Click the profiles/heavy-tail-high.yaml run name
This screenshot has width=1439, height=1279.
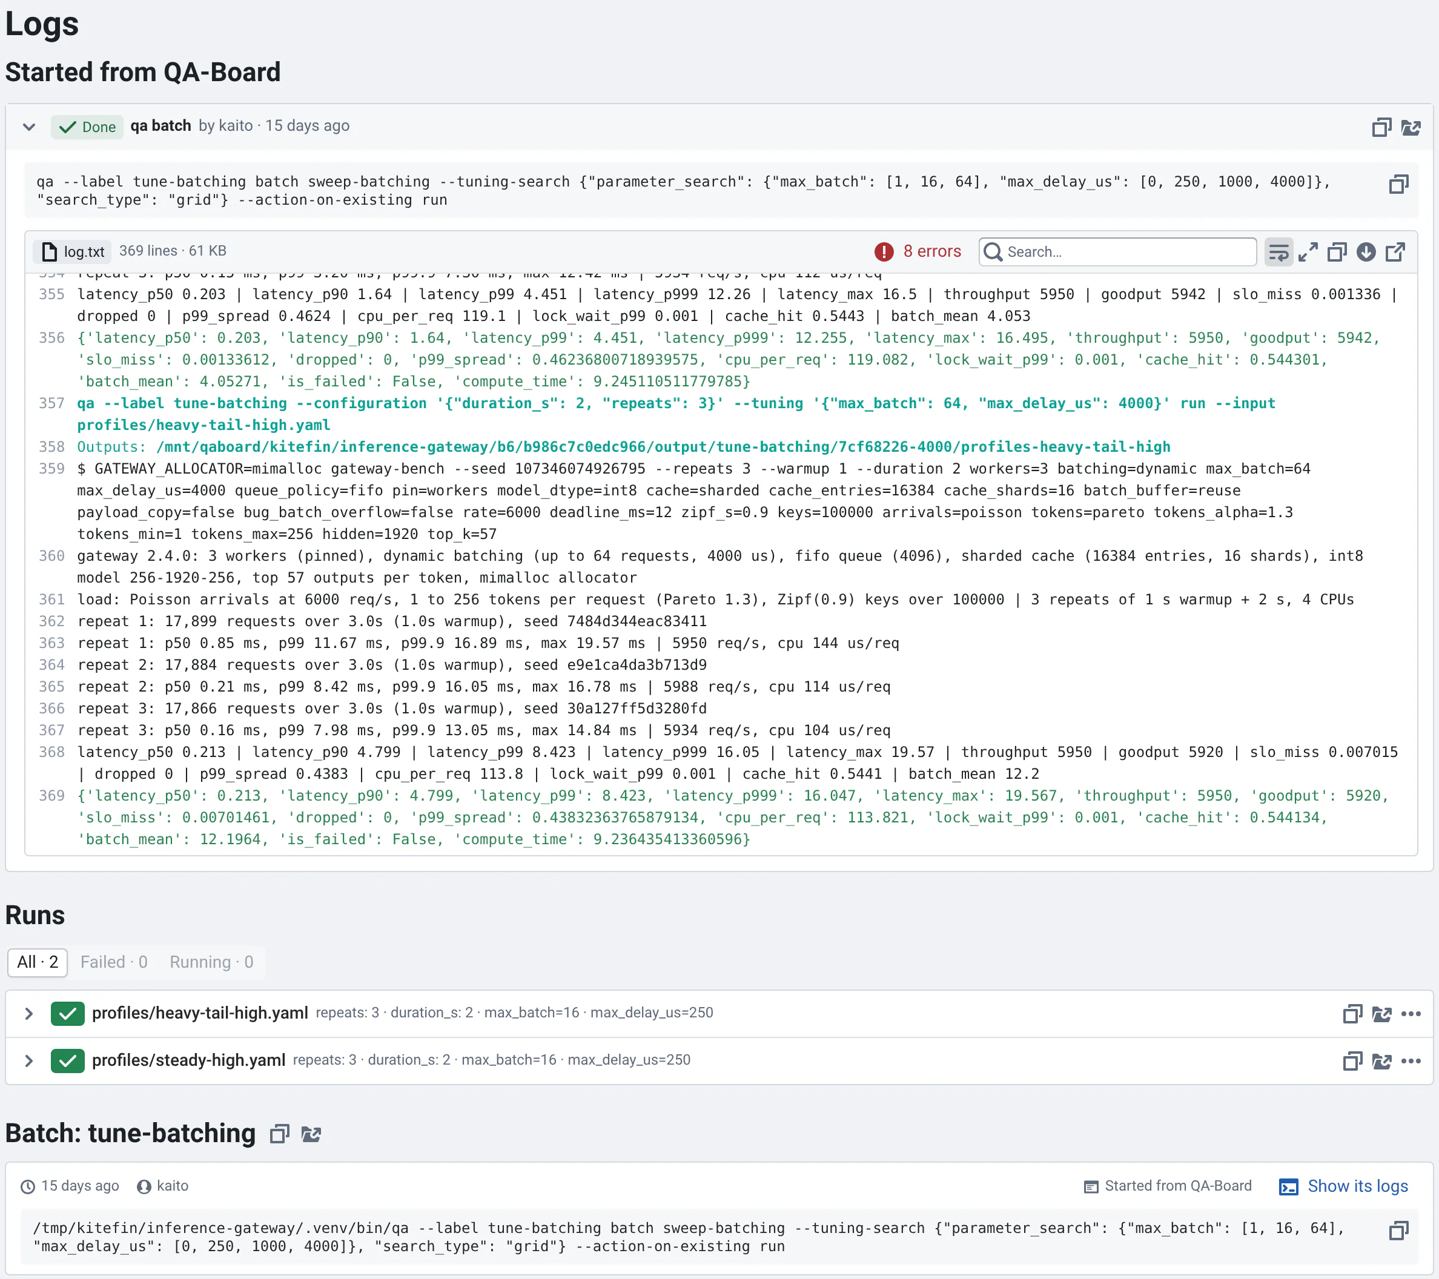[200, 1013]
